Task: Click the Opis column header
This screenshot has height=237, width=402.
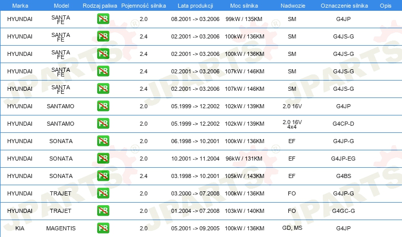Action: coord(386,6)
